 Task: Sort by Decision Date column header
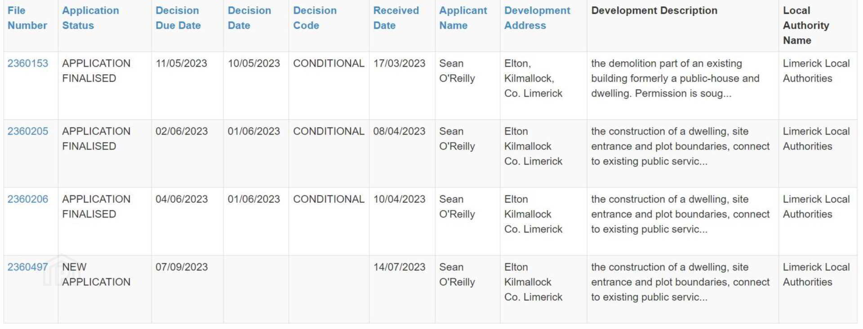pyautogui.click(x=249, y=18)
